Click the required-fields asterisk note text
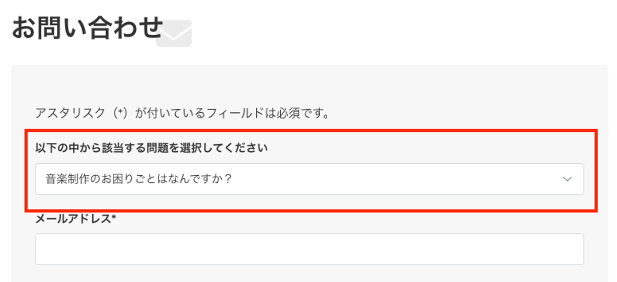The image size is (617, 282). click(182, 114)
